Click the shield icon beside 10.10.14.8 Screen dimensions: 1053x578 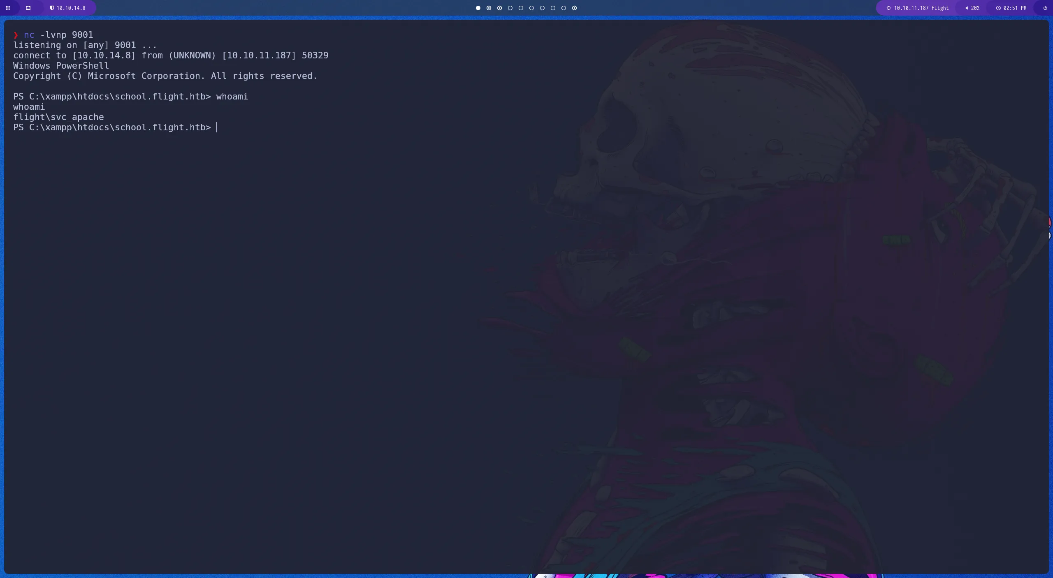(x=53, y=8)
